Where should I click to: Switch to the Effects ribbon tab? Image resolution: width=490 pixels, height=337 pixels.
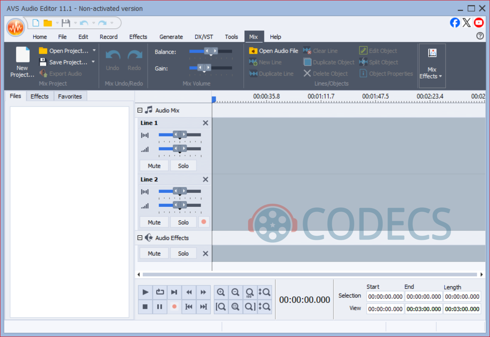[x=138, y=37]
